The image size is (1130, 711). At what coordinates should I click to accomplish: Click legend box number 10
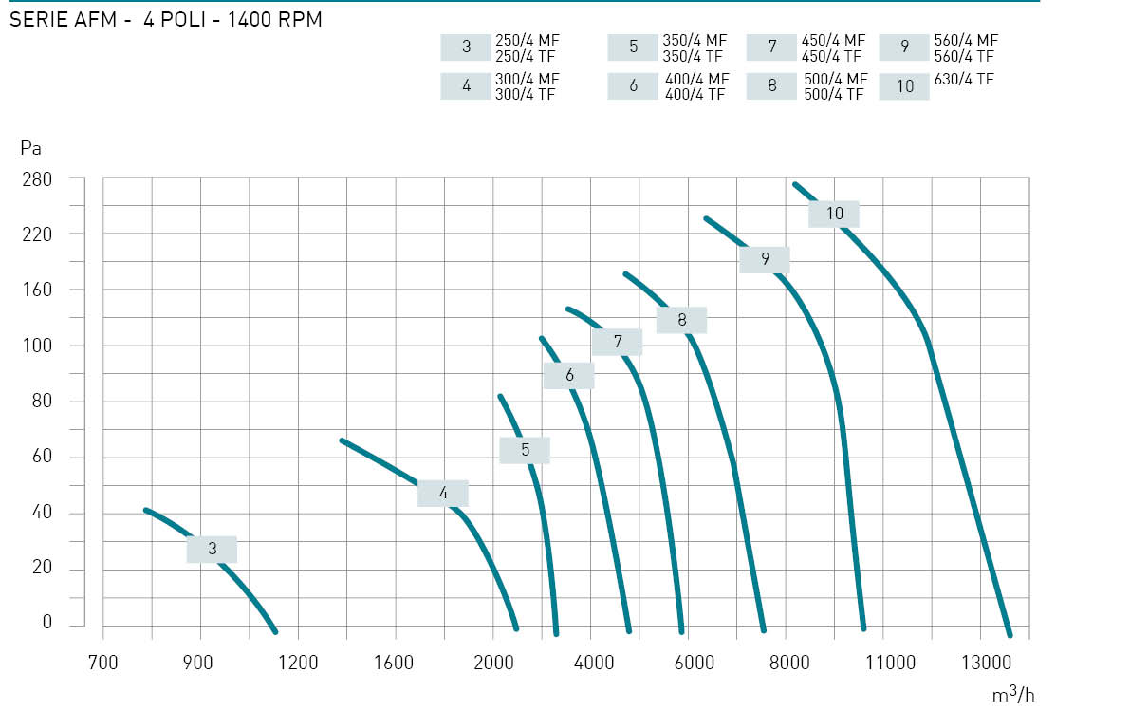[x=904, y=86]
